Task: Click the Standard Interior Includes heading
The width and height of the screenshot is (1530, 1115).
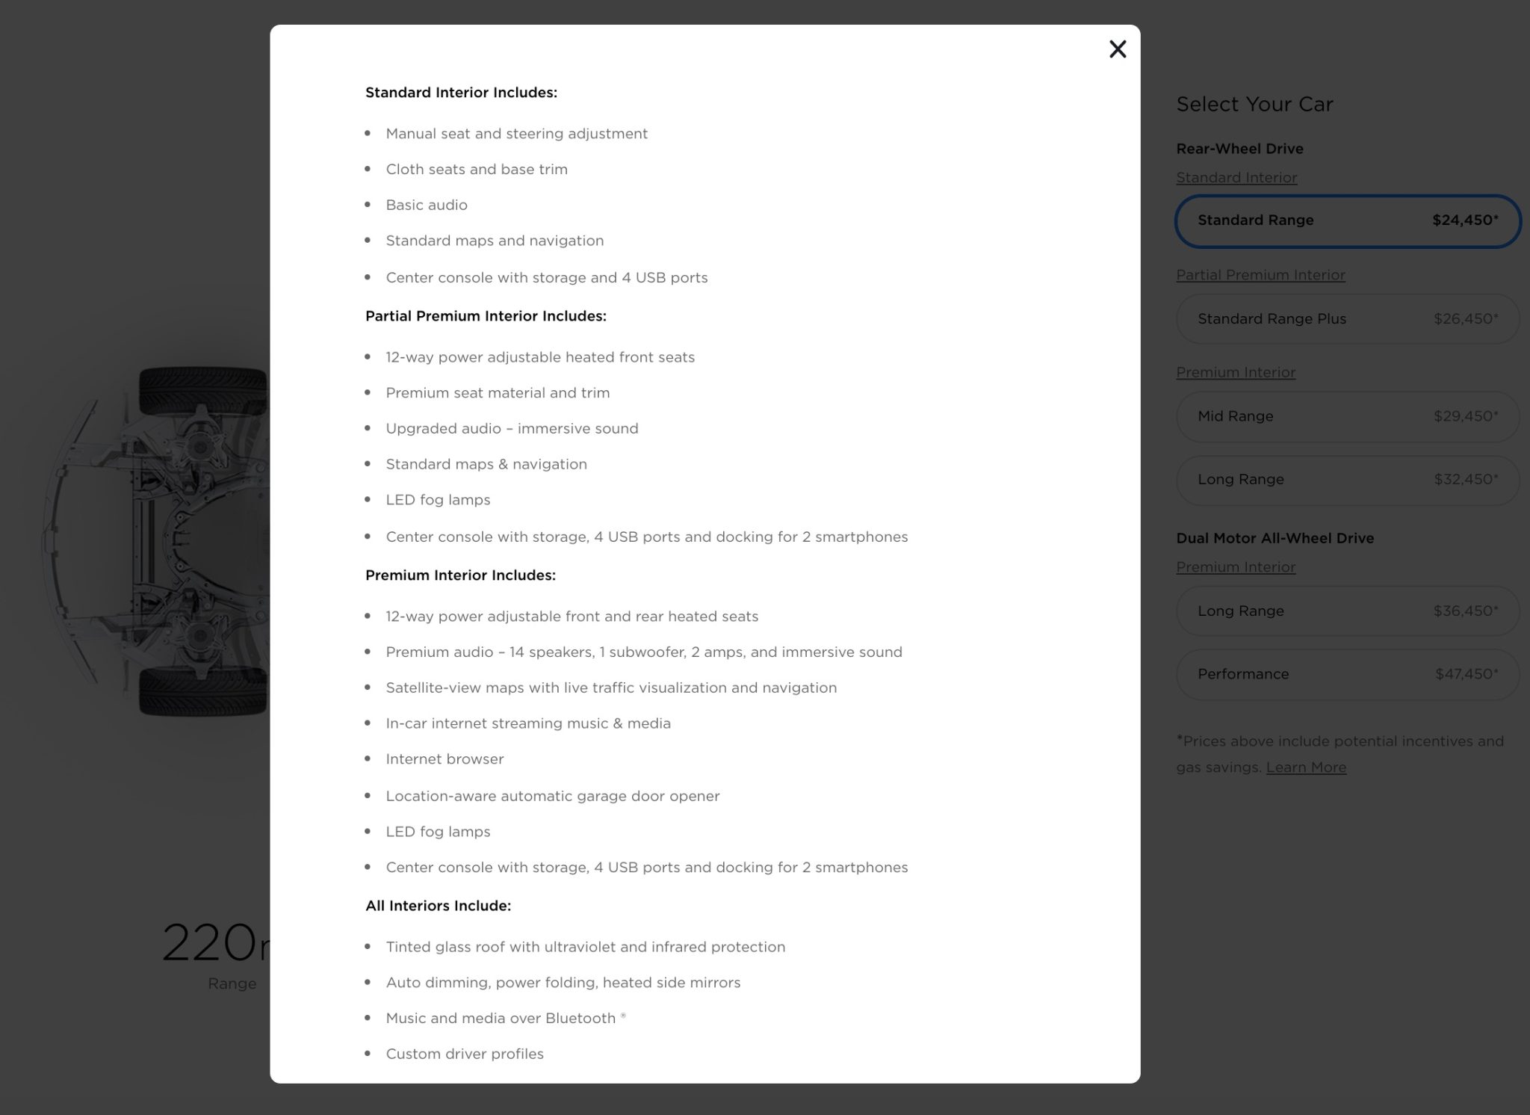Action: point(461,93)
